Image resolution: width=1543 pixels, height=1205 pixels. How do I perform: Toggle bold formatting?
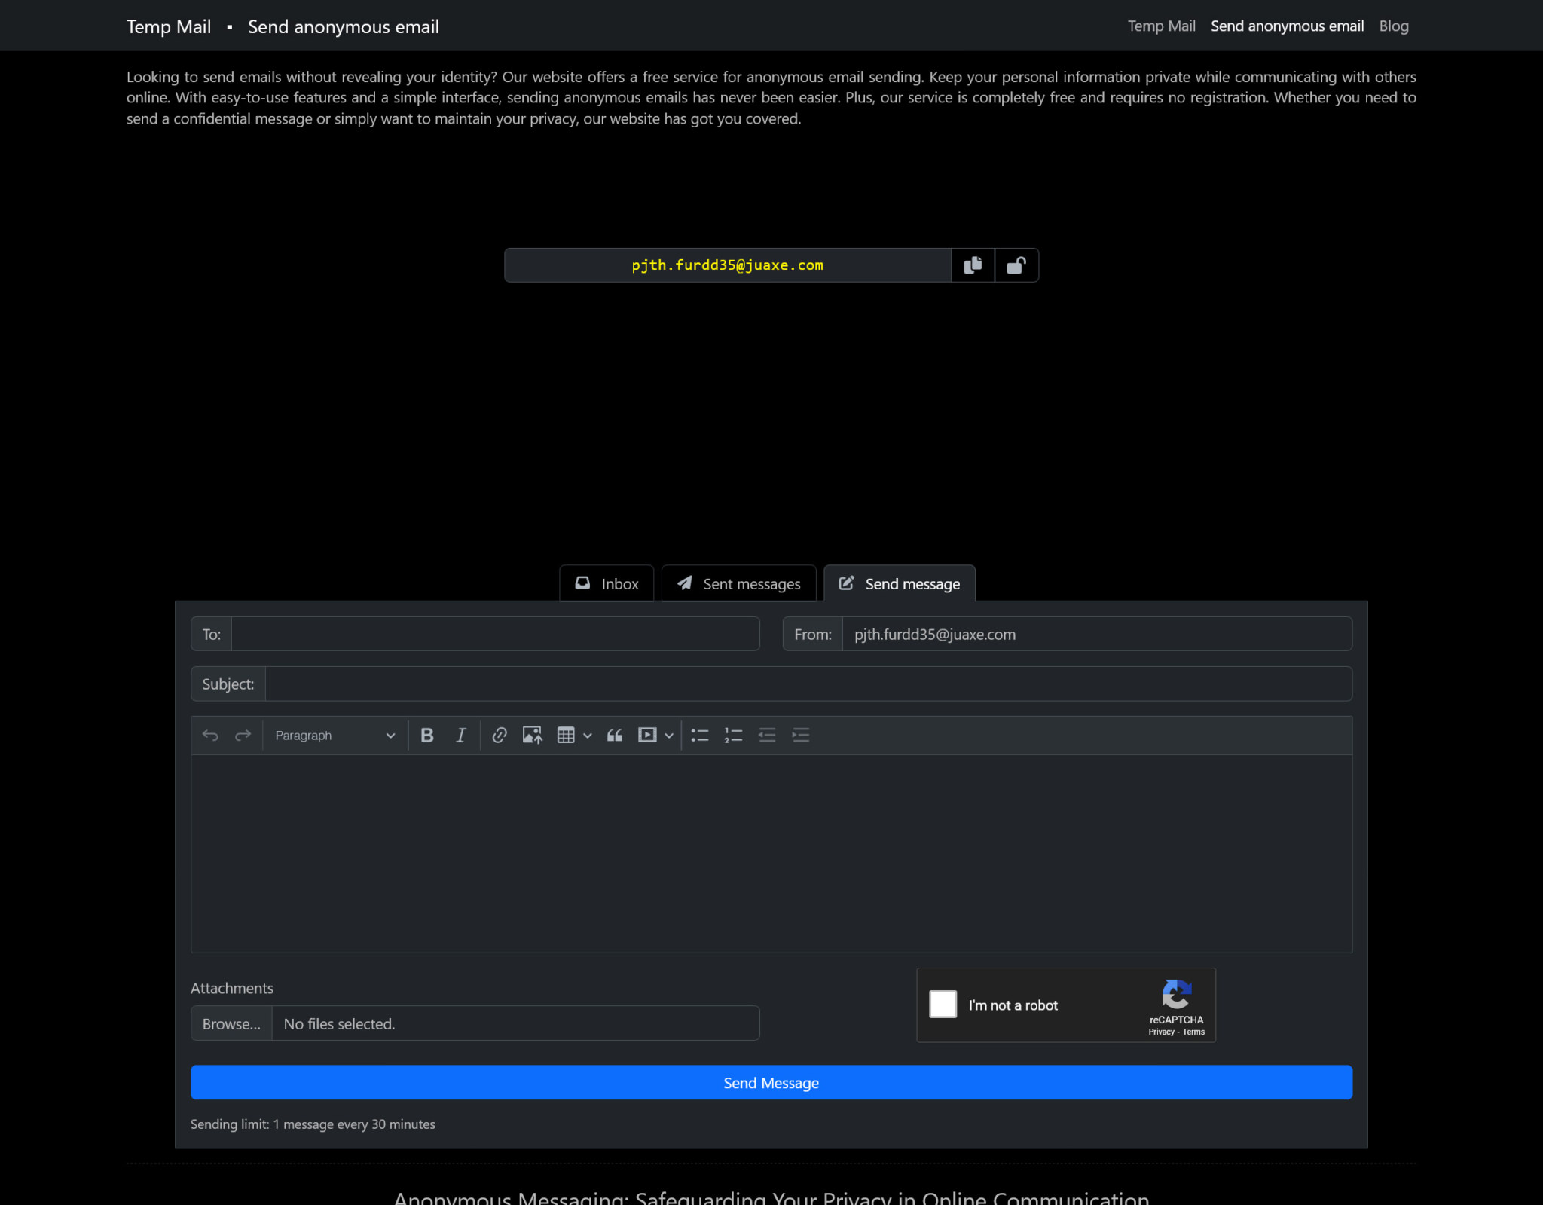[427, 735]
